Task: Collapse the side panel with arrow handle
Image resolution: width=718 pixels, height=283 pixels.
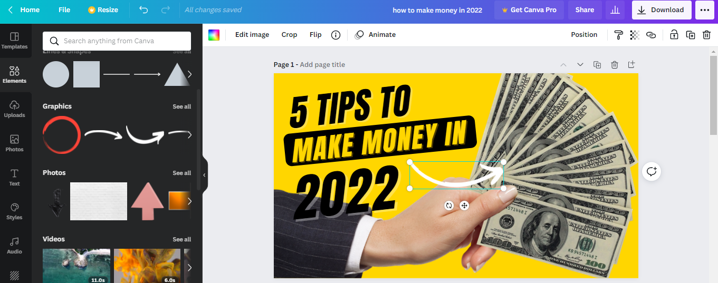Action: [x=205, y=175]
